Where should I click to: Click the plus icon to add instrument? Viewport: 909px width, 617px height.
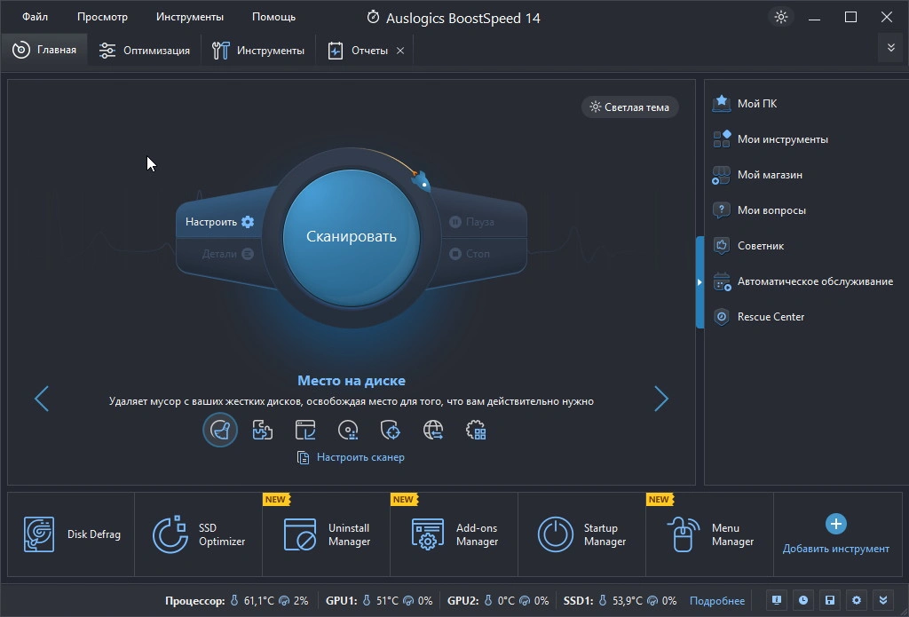[836, 524]
